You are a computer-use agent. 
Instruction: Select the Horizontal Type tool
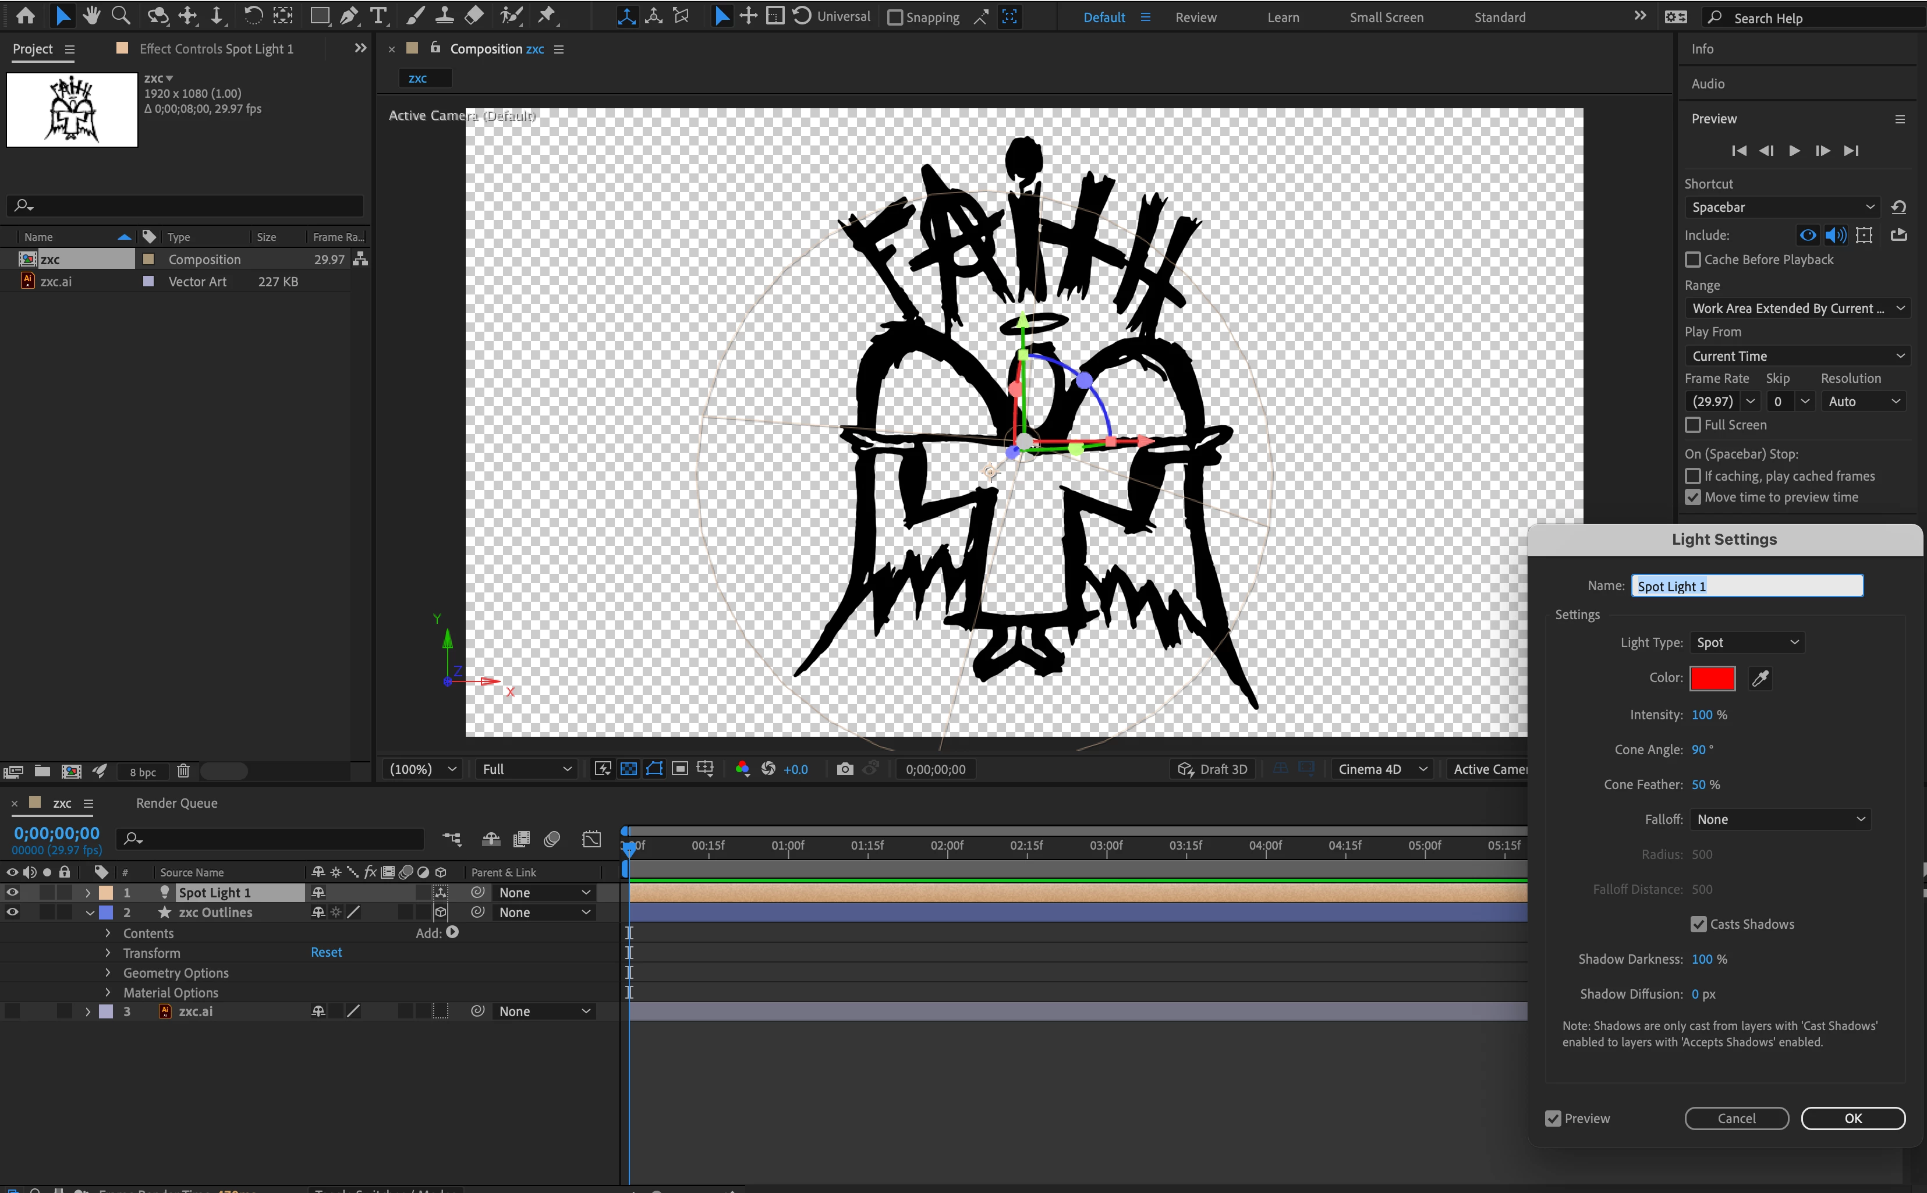[x=379, y=15]
